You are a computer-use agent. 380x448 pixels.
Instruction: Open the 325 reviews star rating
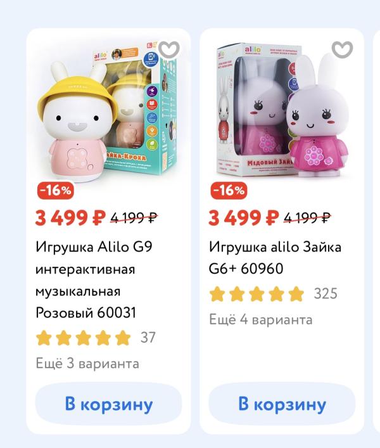[256, 294]
